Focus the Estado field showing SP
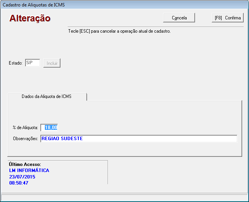249x202 pixels. 32,63
